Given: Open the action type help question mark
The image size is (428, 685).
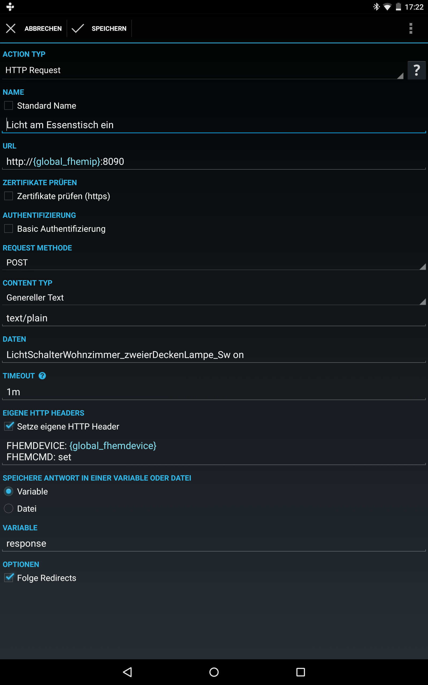Looking at the screenshot, I should click(416, 70).
